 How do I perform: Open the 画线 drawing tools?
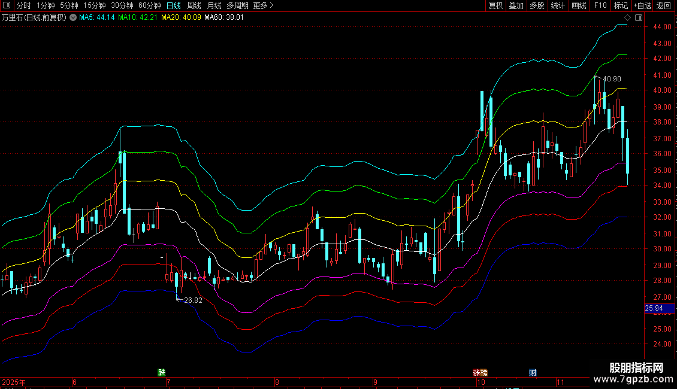(x=579, y=6)
